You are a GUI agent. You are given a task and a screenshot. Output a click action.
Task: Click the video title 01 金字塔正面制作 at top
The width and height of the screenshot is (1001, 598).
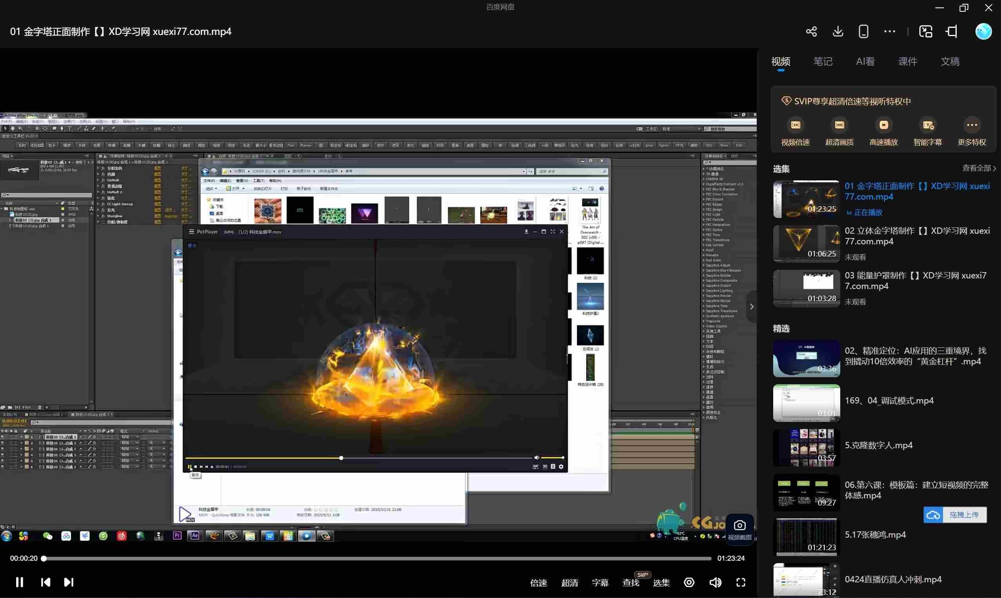(121, 31)
